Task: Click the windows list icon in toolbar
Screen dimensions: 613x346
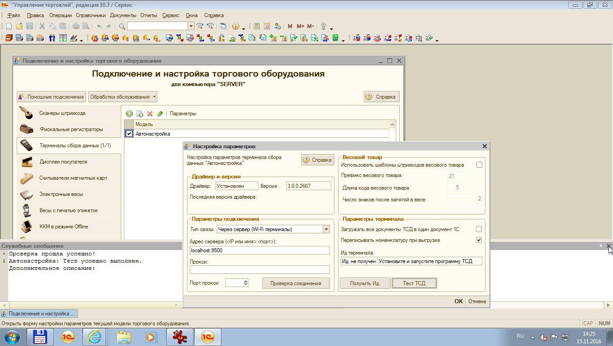Action: click(x=223, y=27)
